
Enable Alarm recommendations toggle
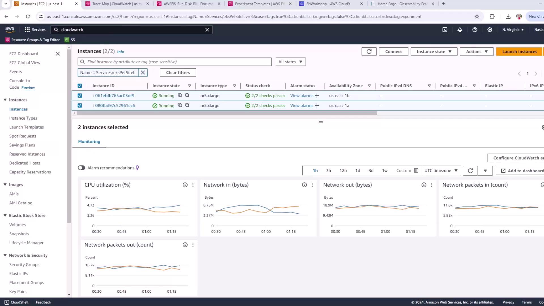(82, 168)
